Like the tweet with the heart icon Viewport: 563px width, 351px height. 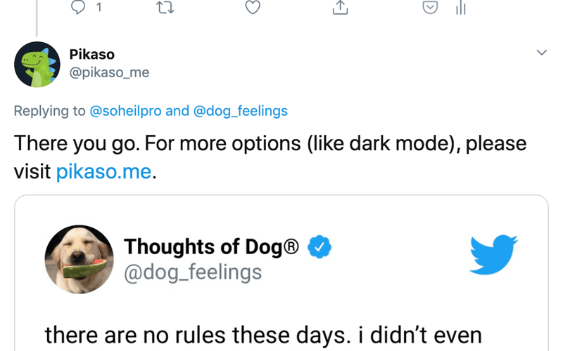click(x=253, y=8)
